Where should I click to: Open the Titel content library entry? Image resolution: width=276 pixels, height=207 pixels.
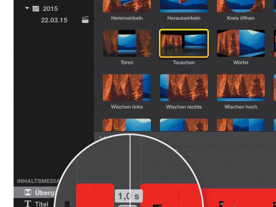click(x=36, y=204)
